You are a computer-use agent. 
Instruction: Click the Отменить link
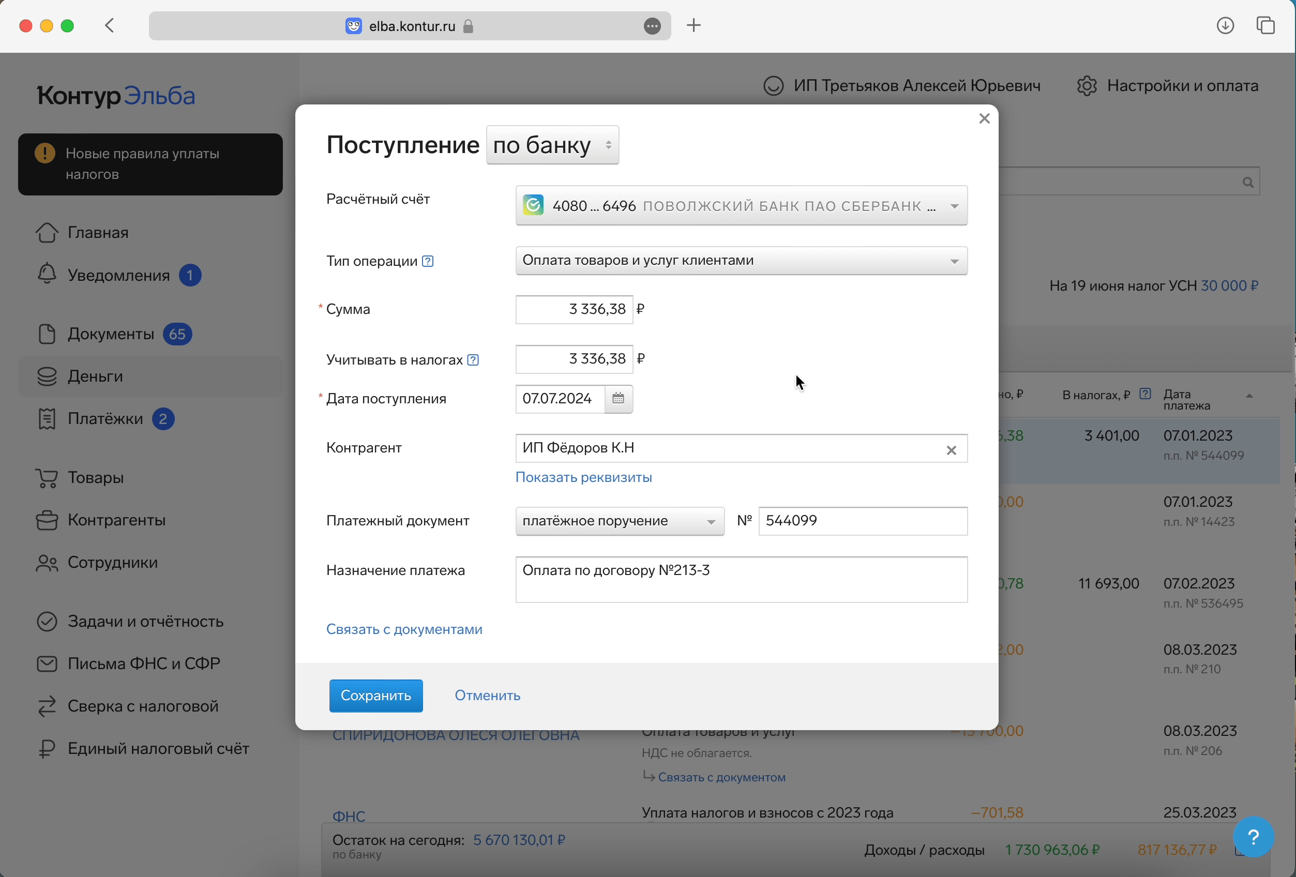[487, 696]
